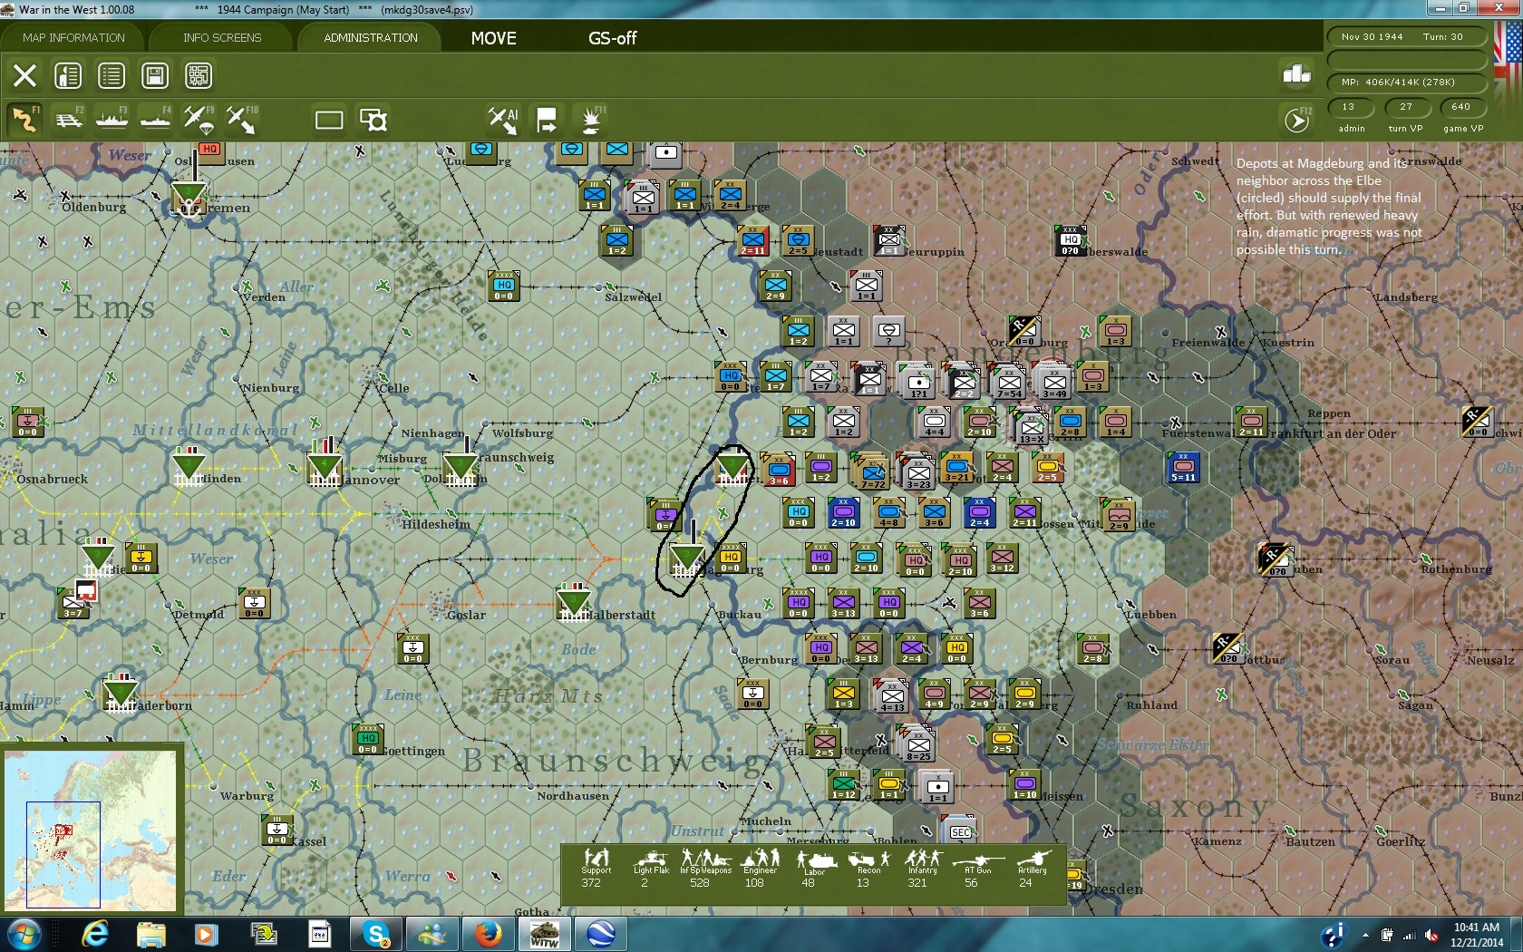Open the unit list screen

tap(111, 75)
